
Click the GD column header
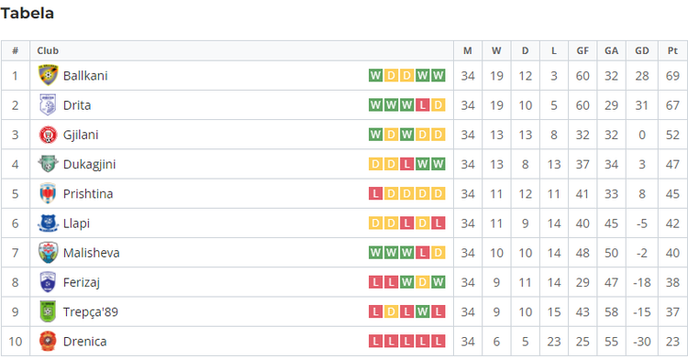tap(642, 50)
